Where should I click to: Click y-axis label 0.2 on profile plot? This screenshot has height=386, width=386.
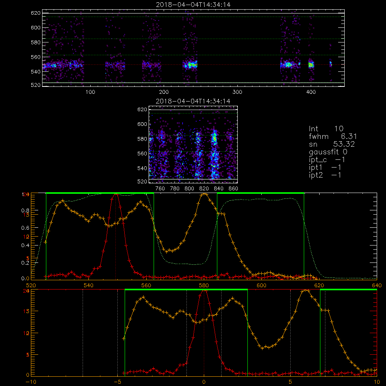coord(25,262)
